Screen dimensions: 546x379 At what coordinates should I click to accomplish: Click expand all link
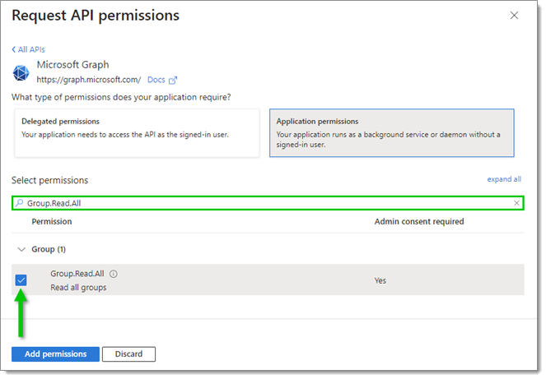coord(504,179)
